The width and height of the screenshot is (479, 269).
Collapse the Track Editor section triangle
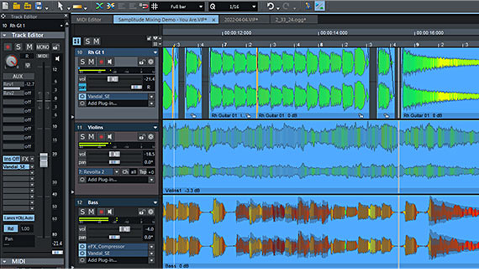(x=5, y=35)
